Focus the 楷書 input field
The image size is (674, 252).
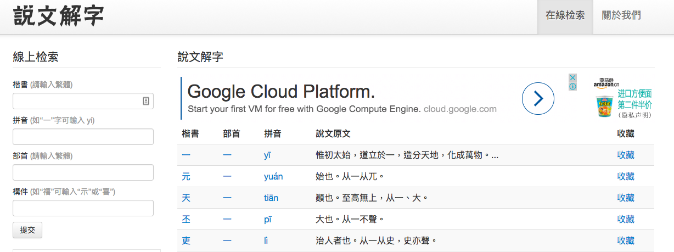click(x=83, y=101)
